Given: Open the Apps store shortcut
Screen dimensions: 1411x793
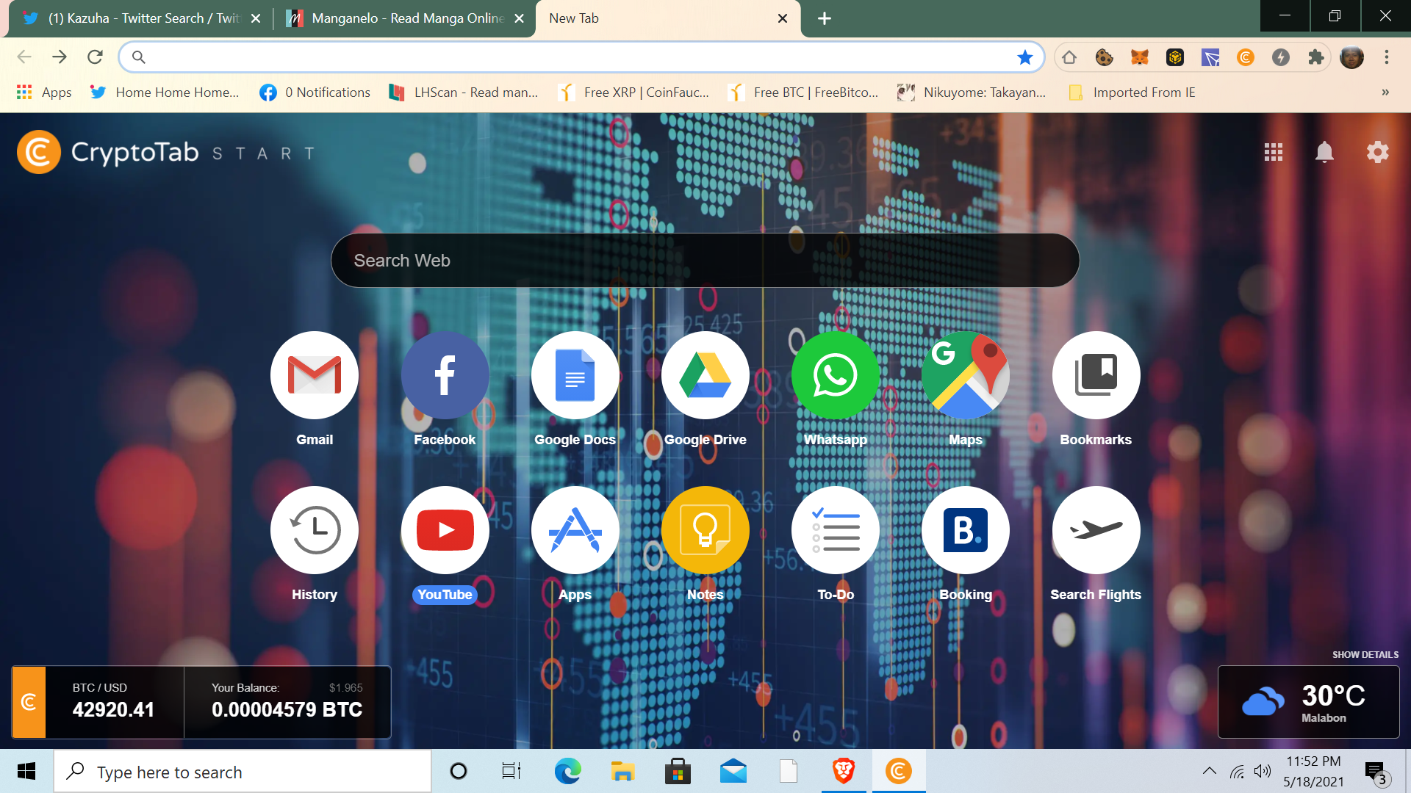Looking at the screenshot, I should pyautogui.click(x=575, y=530).
